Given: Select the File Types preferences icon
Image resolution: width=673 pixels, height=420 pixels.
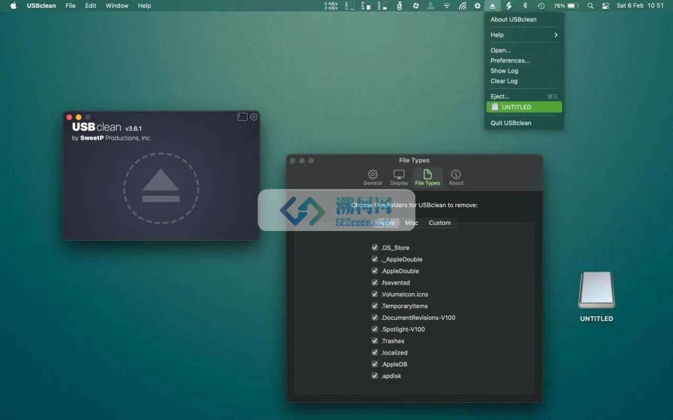Looking at the screenshot, I should [427, 177].
